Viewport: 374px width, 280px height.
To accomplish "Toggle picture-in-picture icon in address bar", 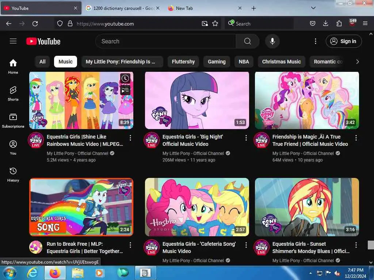I will (x=205, y=24).
